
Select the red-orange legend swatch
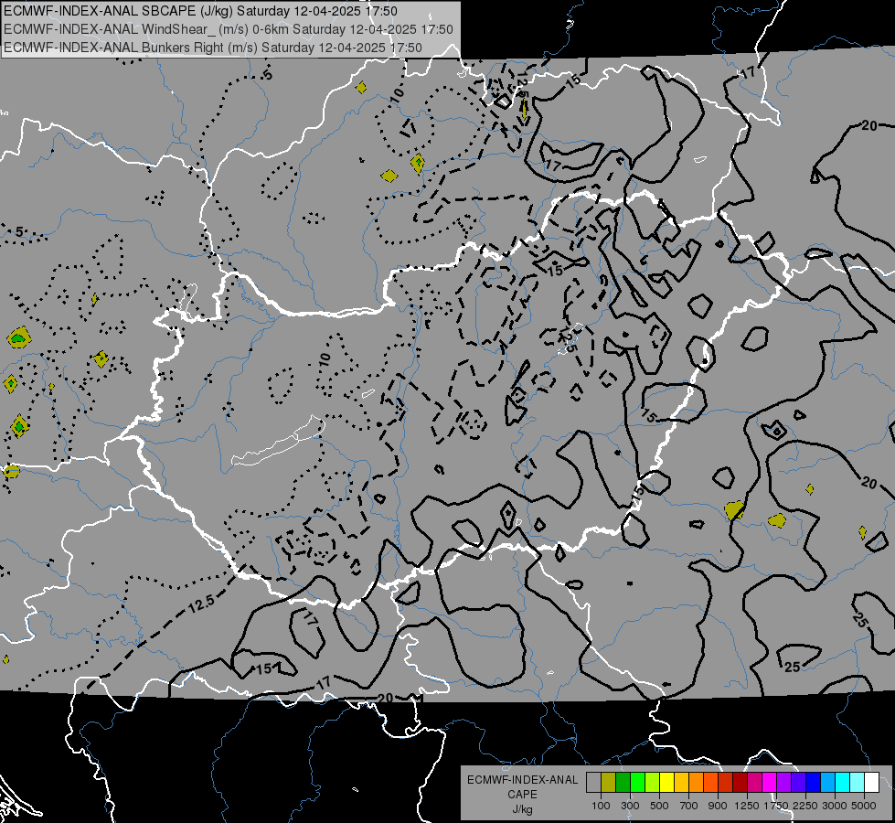click(x=711, y=782)
